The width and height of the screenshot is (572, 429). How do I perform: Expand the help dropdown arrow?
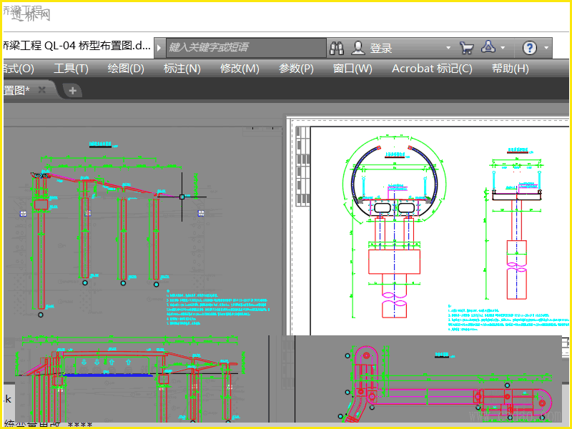click(546, 48)
